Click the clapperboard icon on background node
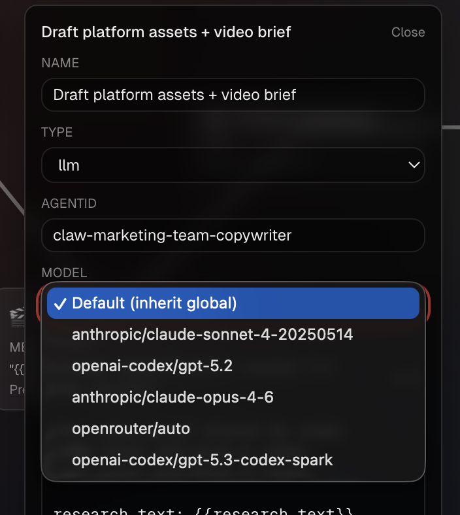The width and height of the screenshot is (460, 515). pyautogui.click(x=17, y=317)
